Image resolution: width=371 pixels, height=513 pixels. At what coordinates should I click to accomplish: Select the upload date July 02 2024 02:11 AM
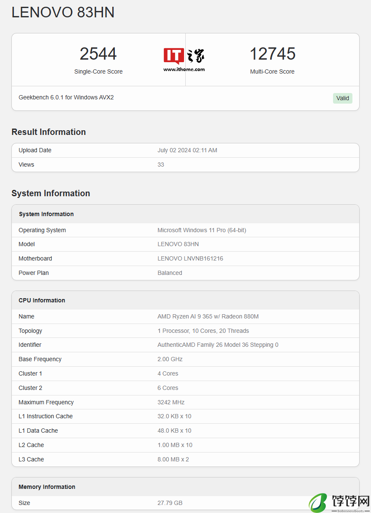tap(187, 150)
